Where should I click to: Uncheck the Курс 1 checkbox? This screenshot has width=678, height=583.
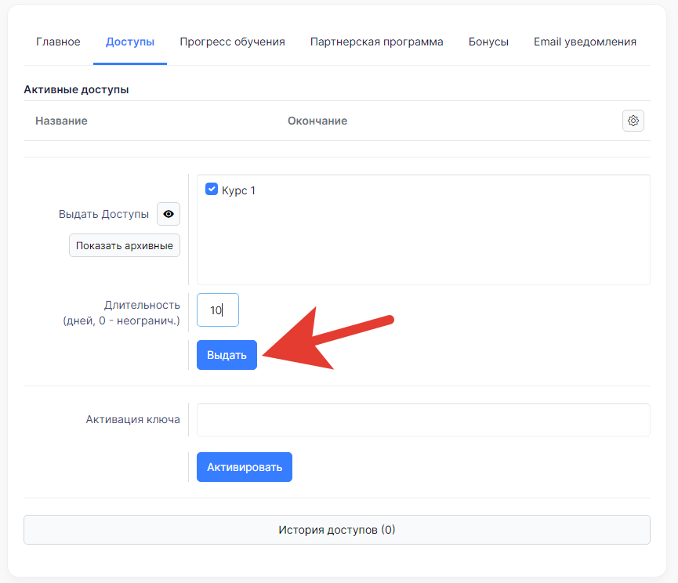(x=212, y=190)
